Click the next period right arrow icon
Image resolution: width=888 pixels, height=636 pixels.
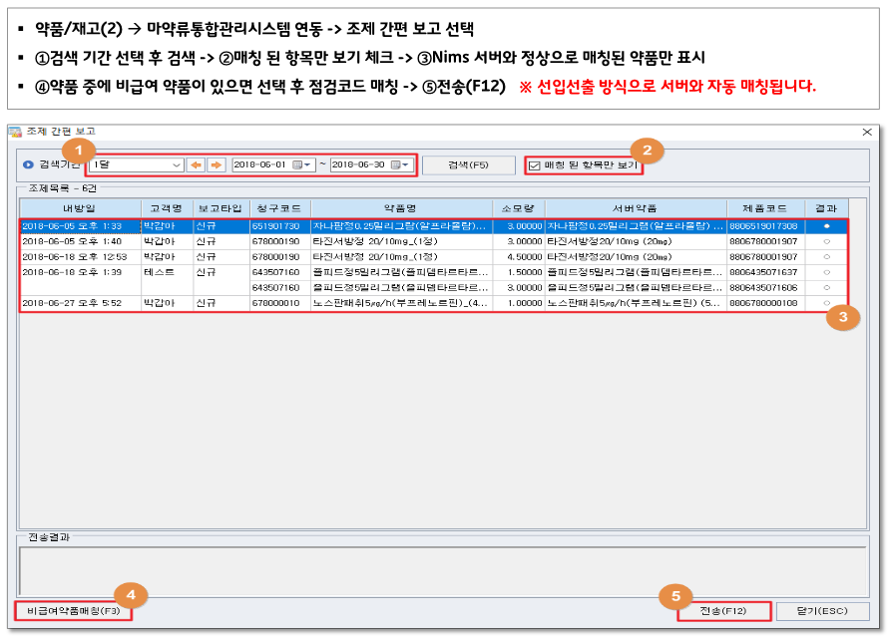(215, 164)
